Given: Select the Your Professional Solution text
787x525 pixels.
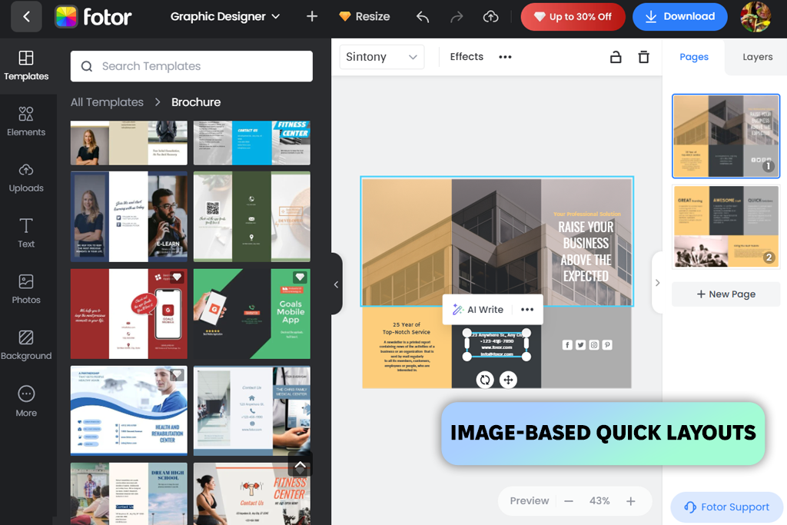Looking at the screenshot, I should [x=586, y=214].
